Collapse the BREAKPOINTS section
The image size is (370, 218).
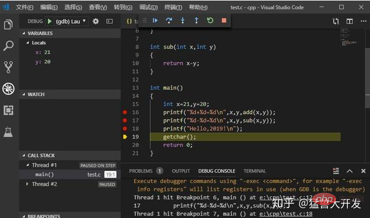coord(70,216)
